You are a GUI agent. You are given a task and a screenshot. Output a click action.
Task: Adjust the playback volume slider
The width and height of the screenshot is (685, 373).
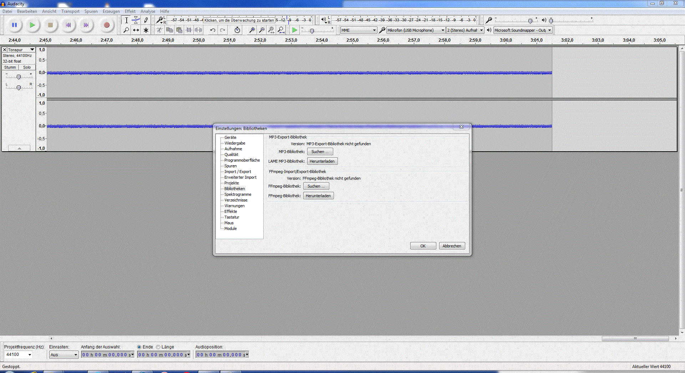tap(551, 21)
